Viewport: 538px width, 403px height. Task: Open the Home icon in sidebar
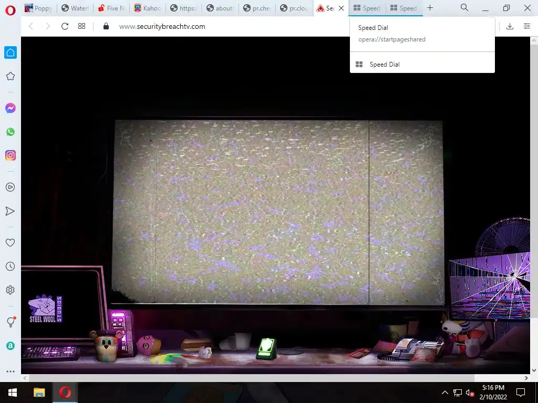pos(11,52)
